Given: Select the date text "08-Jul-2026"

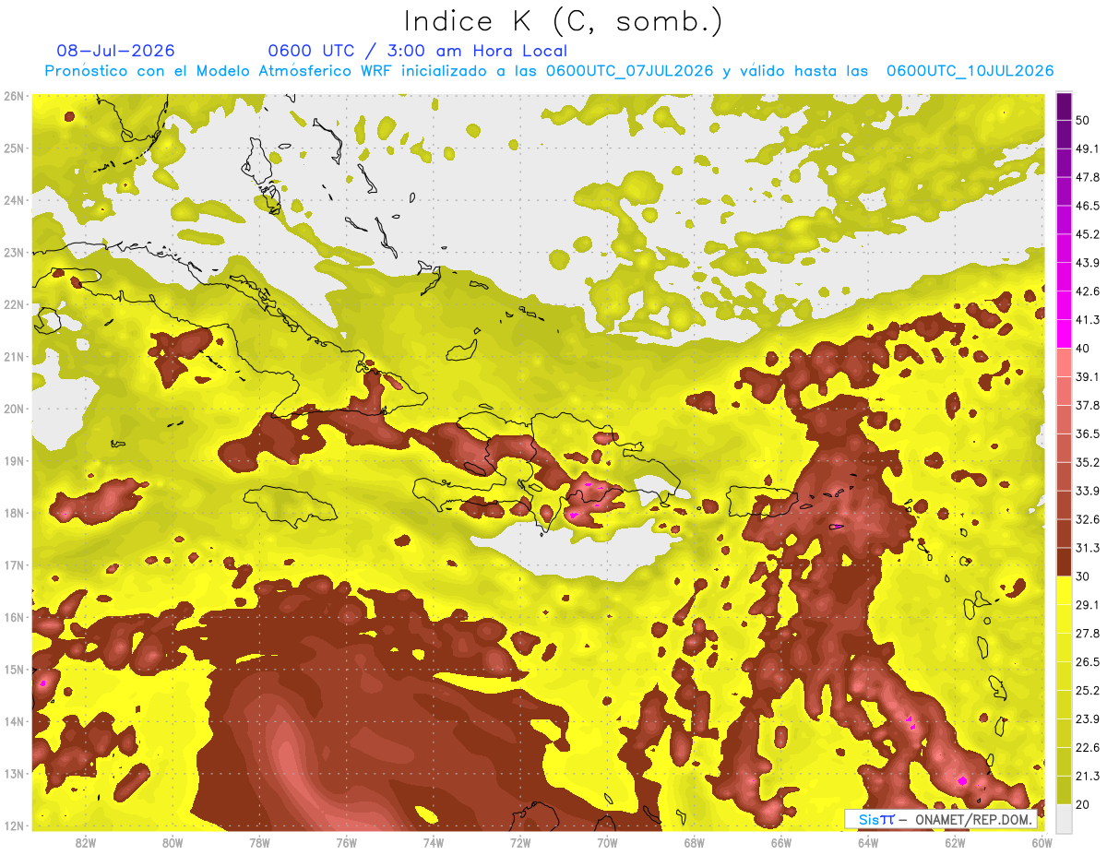Looking at the screenshot, I should click(115, 51).
